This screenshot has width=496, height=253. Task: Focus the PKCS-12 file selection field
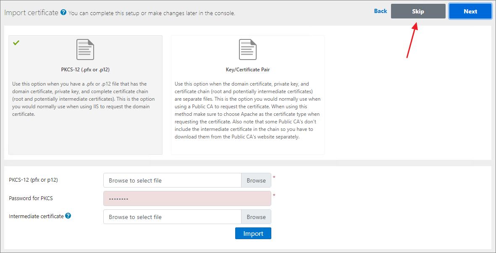pos(172,180)
